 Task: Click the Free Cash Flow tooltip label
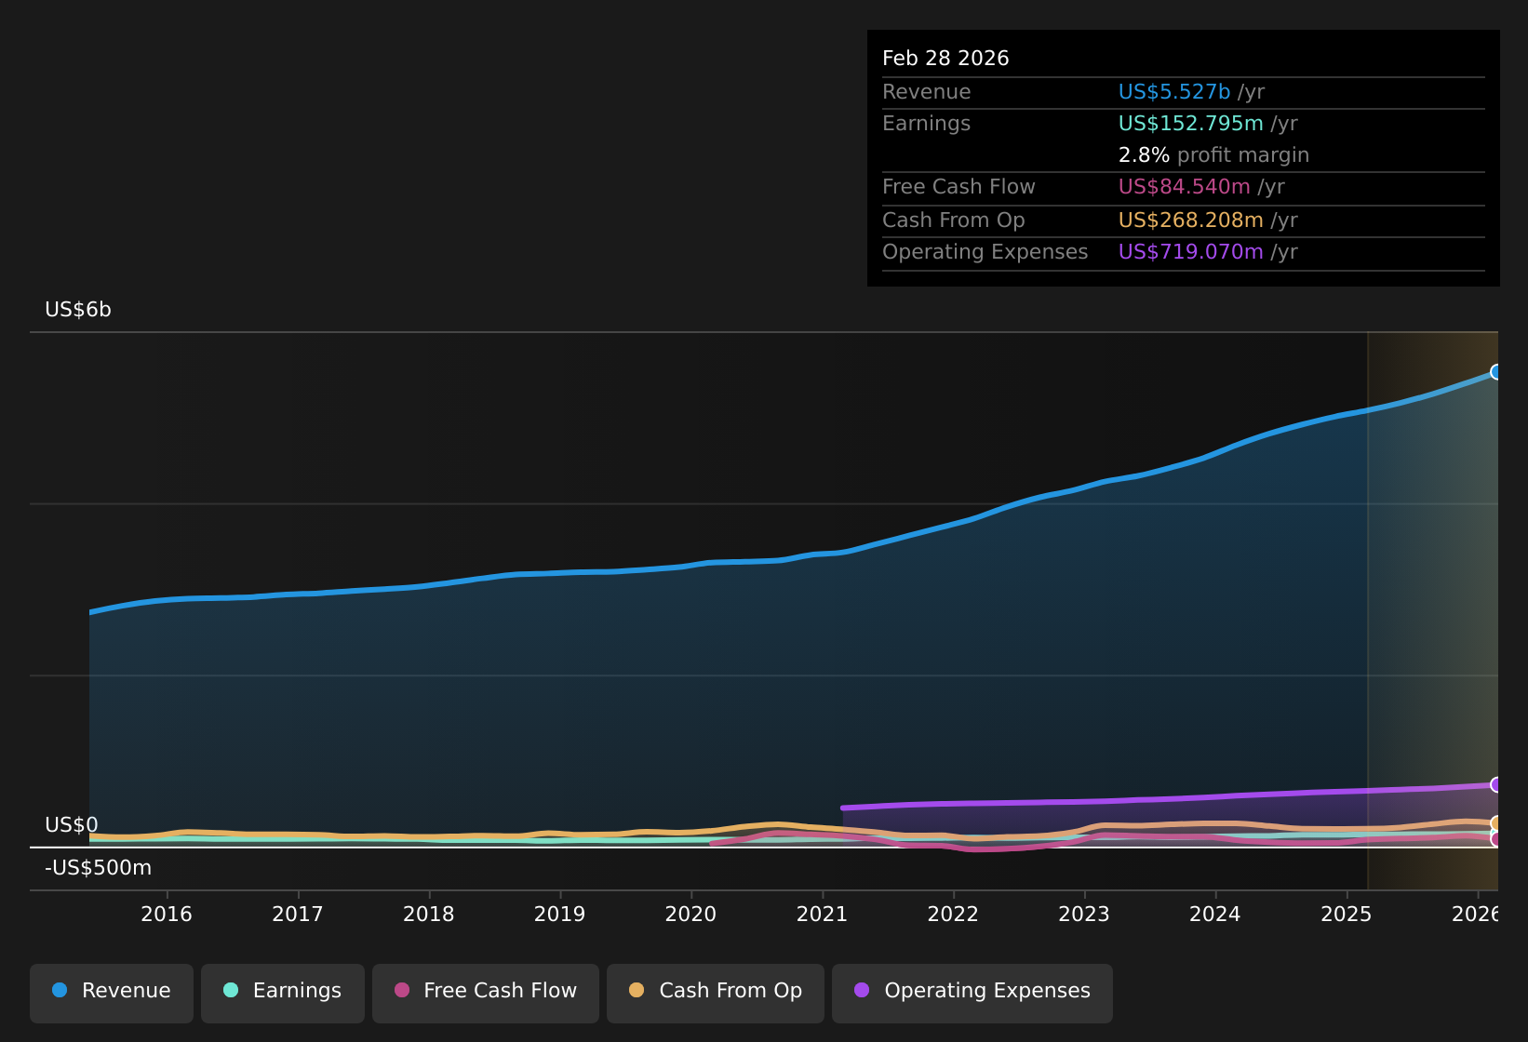pyautogui.click(x=958, y=187)
